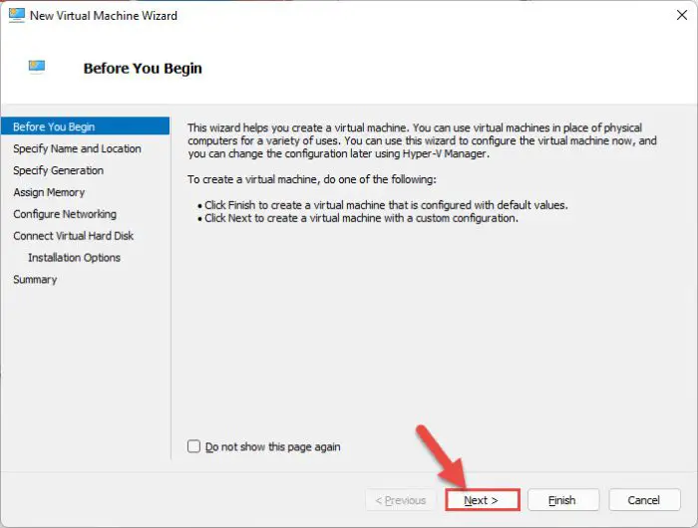Choose the Installation Options sub-step
This screenshot has width=698, height=528.
point(74,258)
